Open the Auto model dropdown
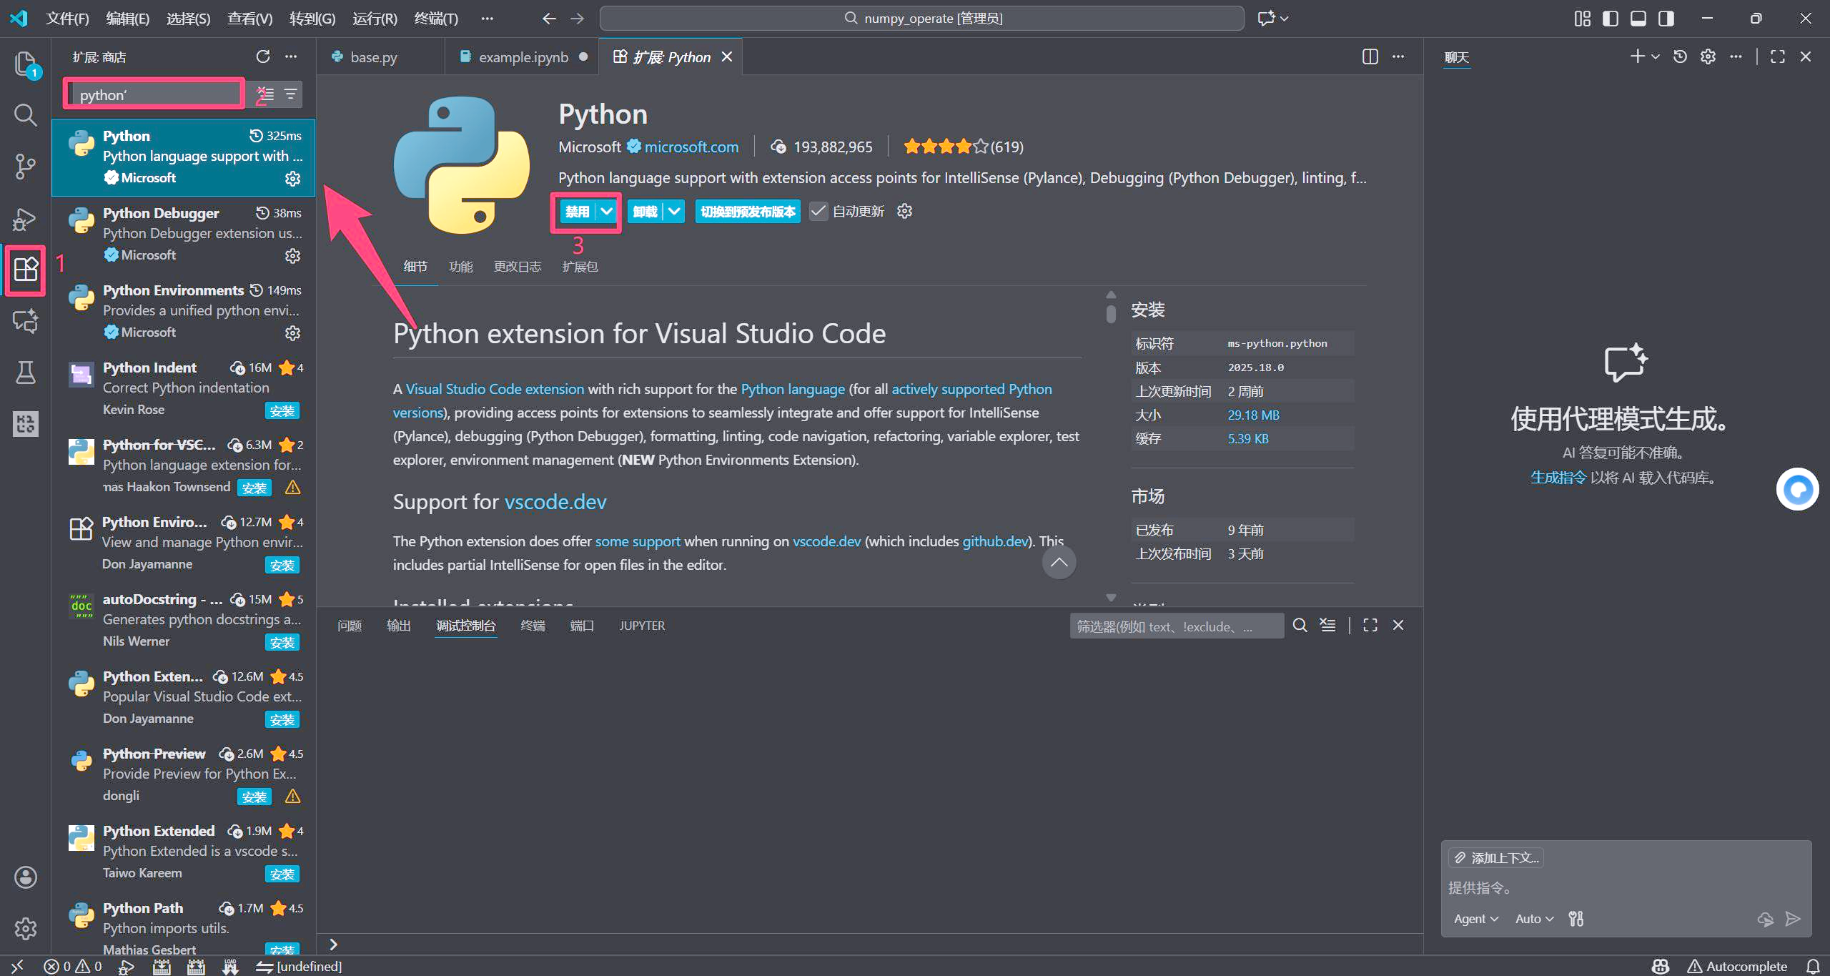This screenshot has height=976, width=1830. pyautogui.click(x=1534, y=919)
